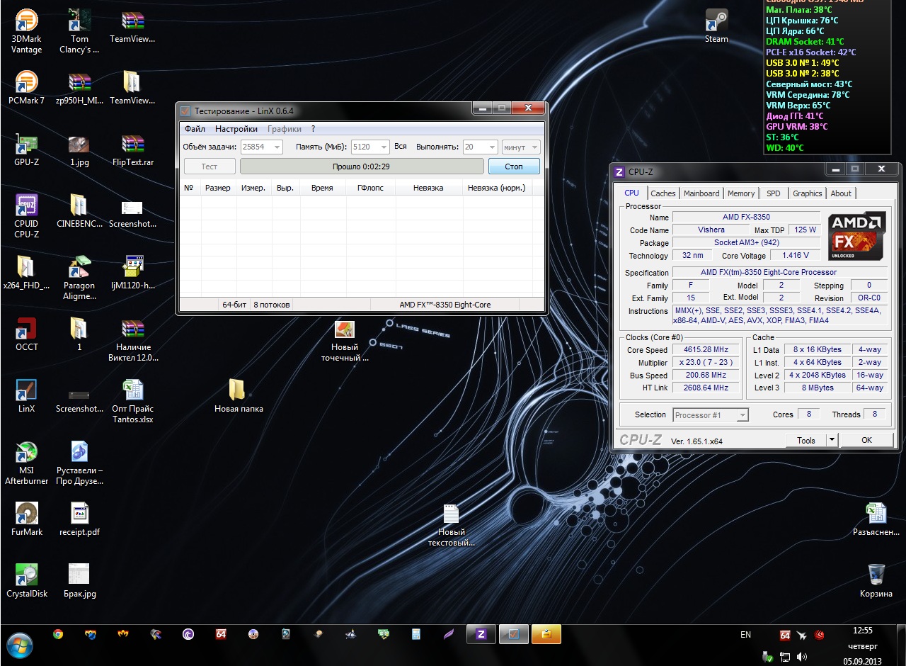Open MSI Afterburner desktop icon
The width and height of the screenshot is (906, 666).
[x=26, y=452]
